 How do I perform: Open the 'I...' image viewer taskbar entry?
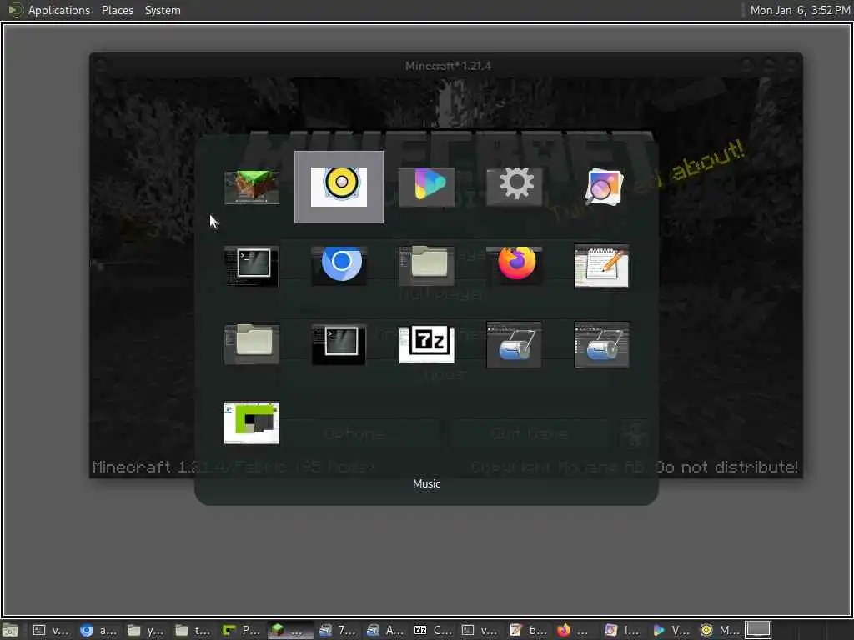pos(624,630)
